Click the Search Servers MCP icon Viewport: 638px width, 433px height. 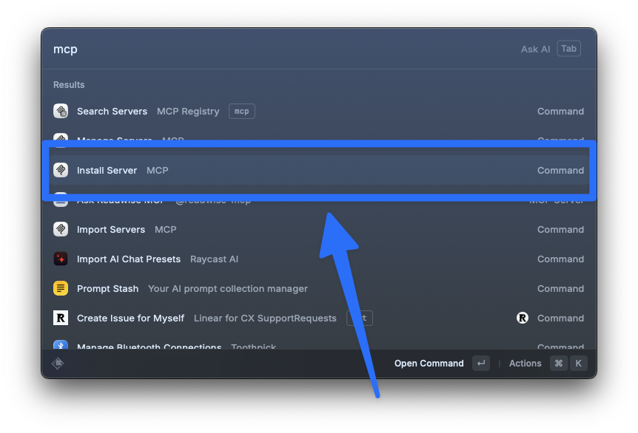point(61,111)
